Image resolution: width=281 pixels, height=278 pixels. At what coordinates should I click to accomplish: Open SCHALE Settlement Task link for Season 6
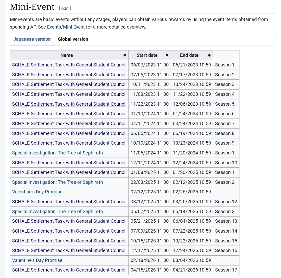coord(69,114)
